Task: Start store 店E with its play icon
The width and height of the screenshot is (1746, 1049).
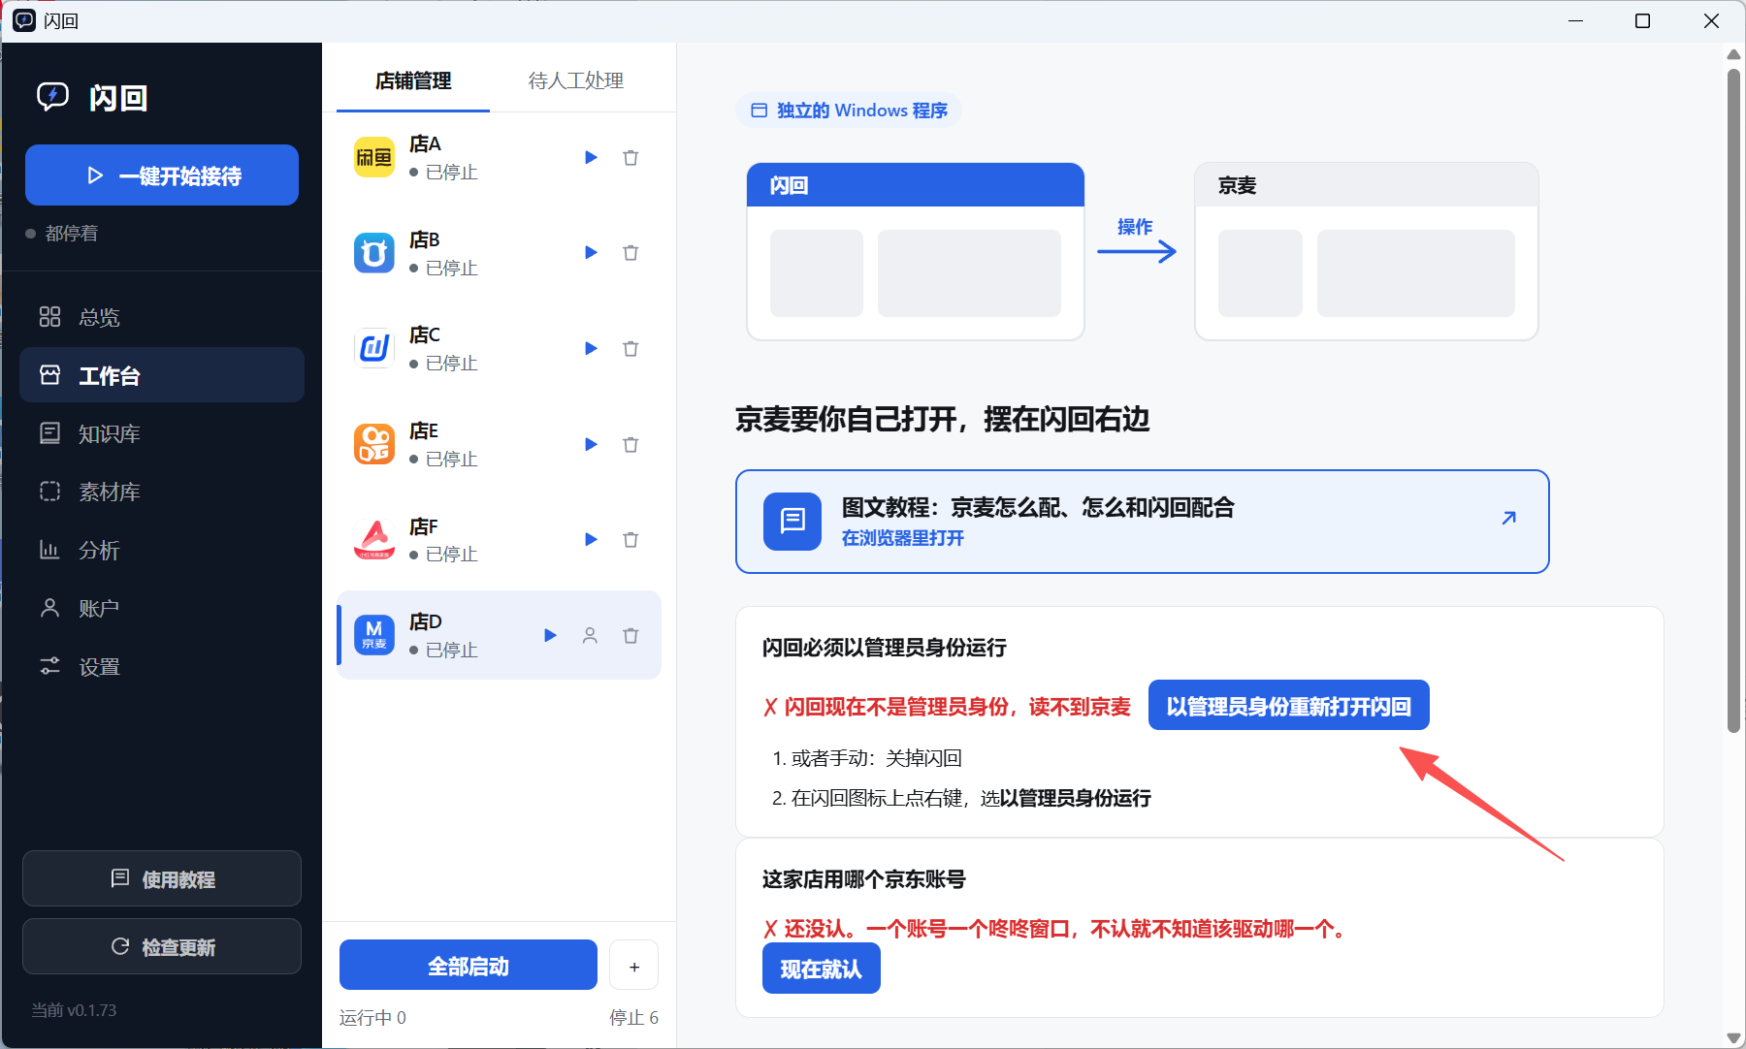Action: pos(591,444)
